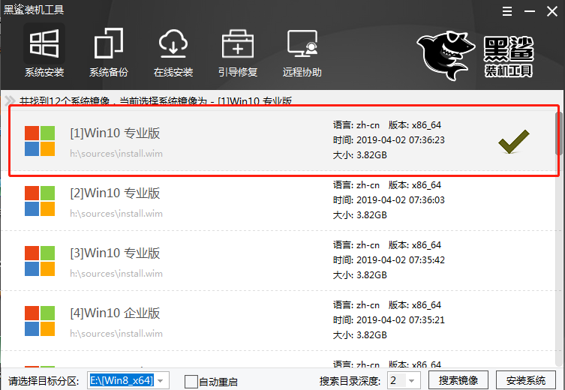Select the [2]Win10 专业版 image title

tap(115, 193)
